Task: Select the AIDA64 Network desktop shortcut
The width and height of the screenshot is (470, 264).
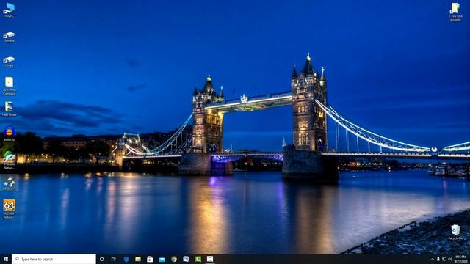Action: click(9, 209)
